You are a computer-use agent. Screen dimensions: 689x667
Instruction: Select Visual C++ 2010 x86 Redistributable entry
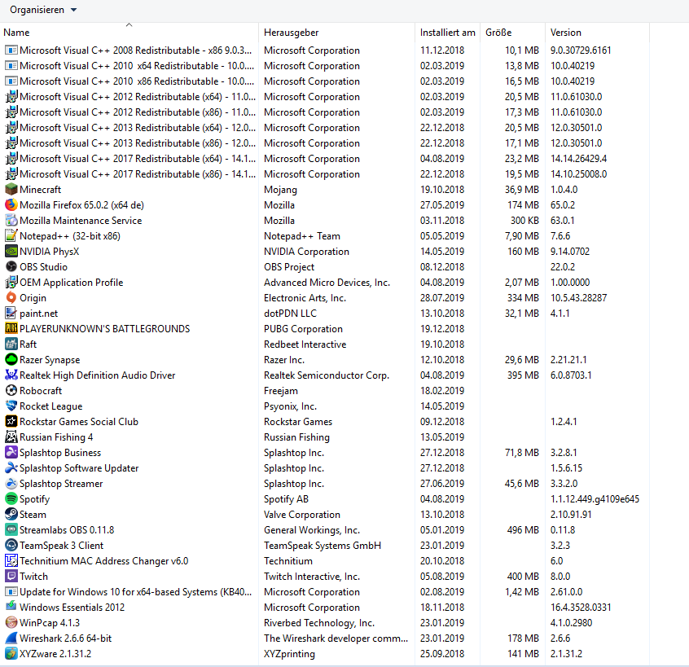(137, 81)
